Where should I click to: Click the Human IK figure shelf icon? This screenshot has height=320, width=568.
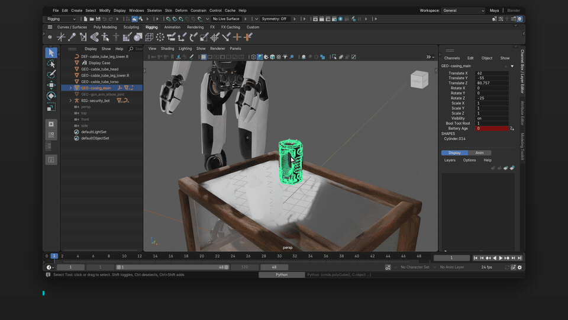pyautogui.click(x=105, y=37)
